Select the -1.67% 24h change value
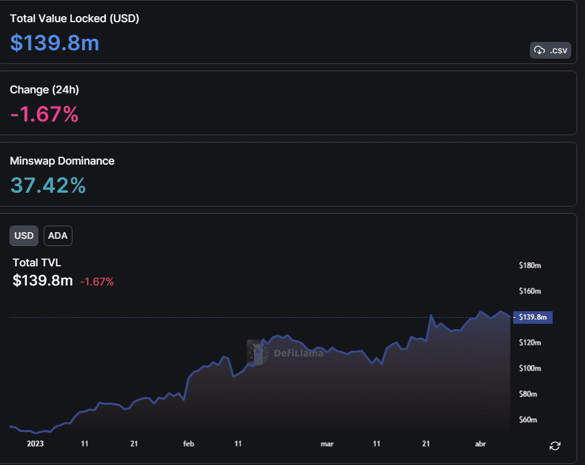This screenshot has height=465, width=585. click(x=44, y=114)
